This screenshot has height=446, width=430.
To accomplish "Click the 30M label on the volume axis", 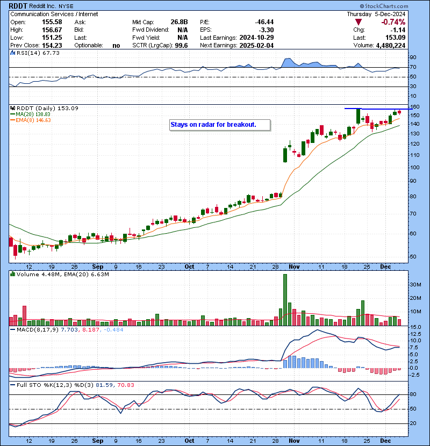I will click(x=415, y=284).
